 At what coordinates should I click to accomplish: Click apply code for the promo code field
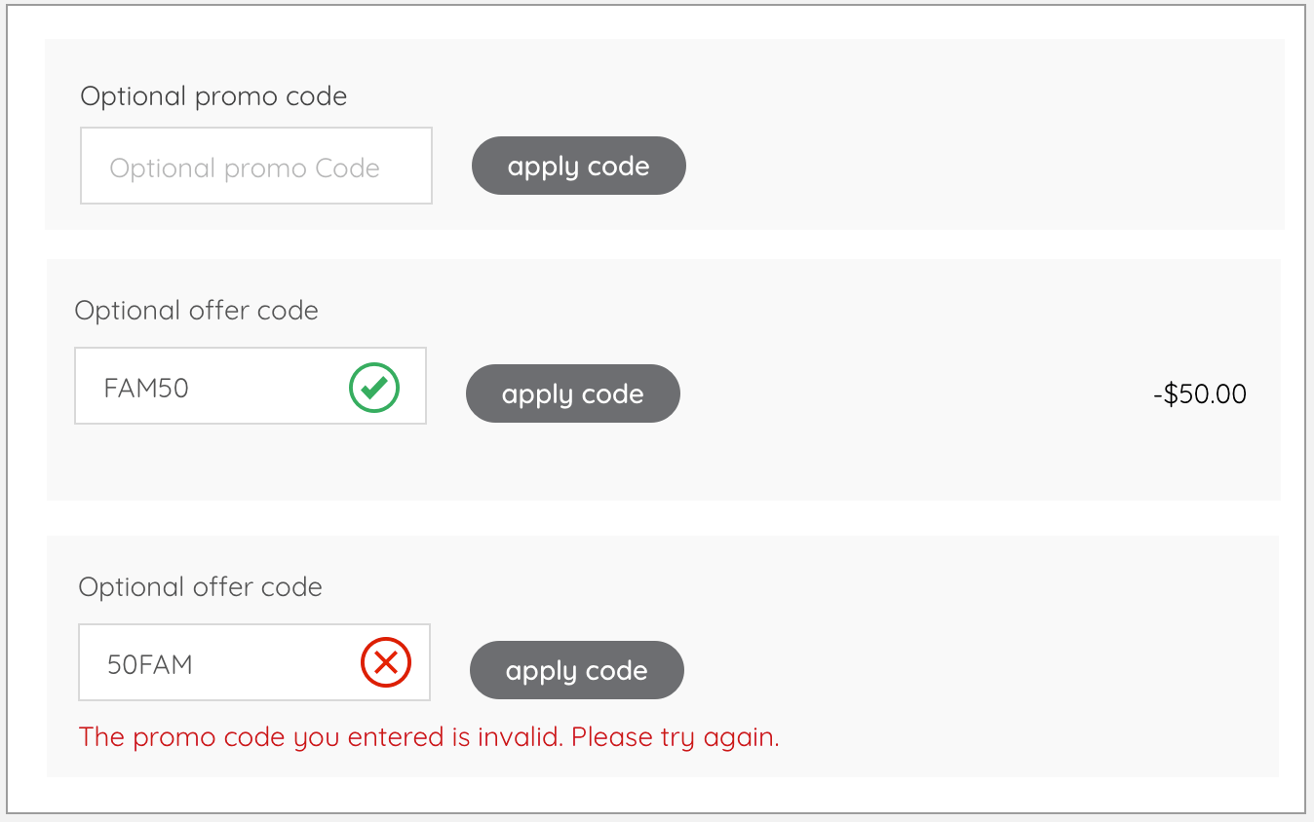578,166
